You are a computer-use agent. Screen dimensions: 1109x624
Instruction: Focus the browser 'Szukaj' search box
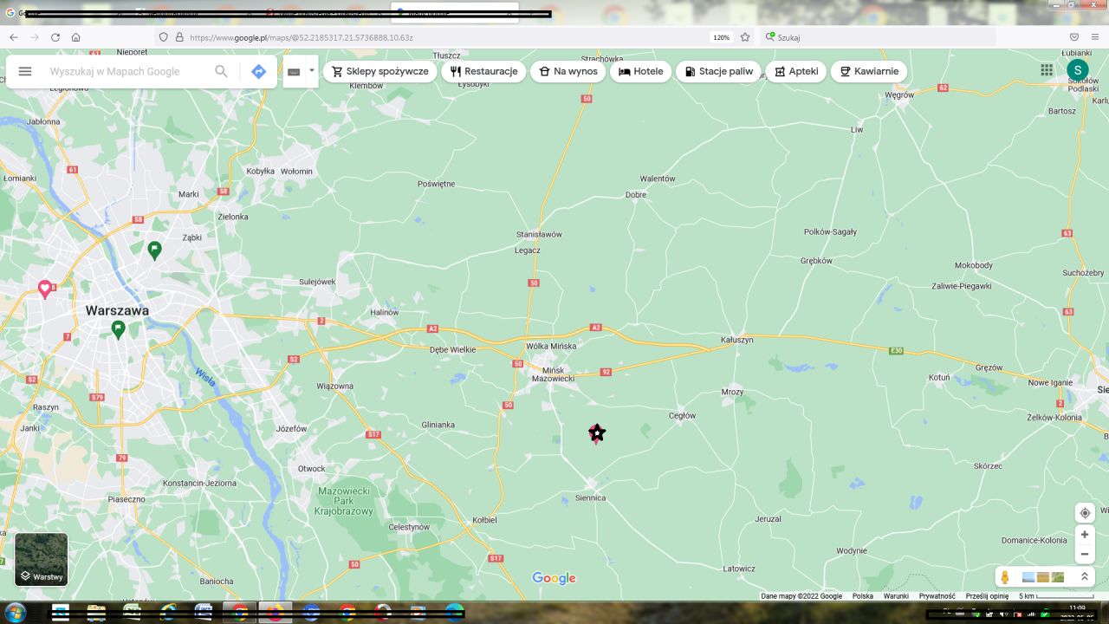(x=879, y=37)
